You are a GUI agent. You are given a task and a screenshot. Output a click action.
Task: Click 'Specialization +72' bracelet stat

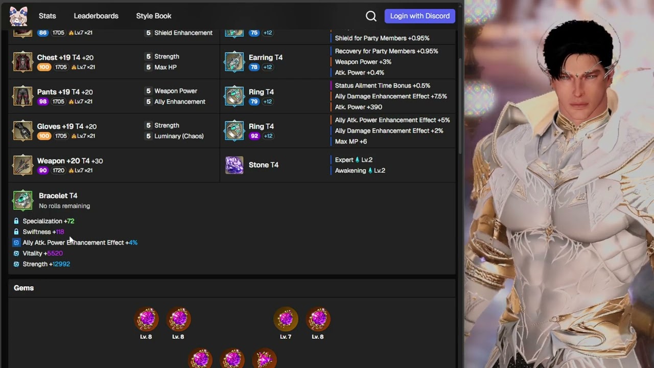(49, 221)
